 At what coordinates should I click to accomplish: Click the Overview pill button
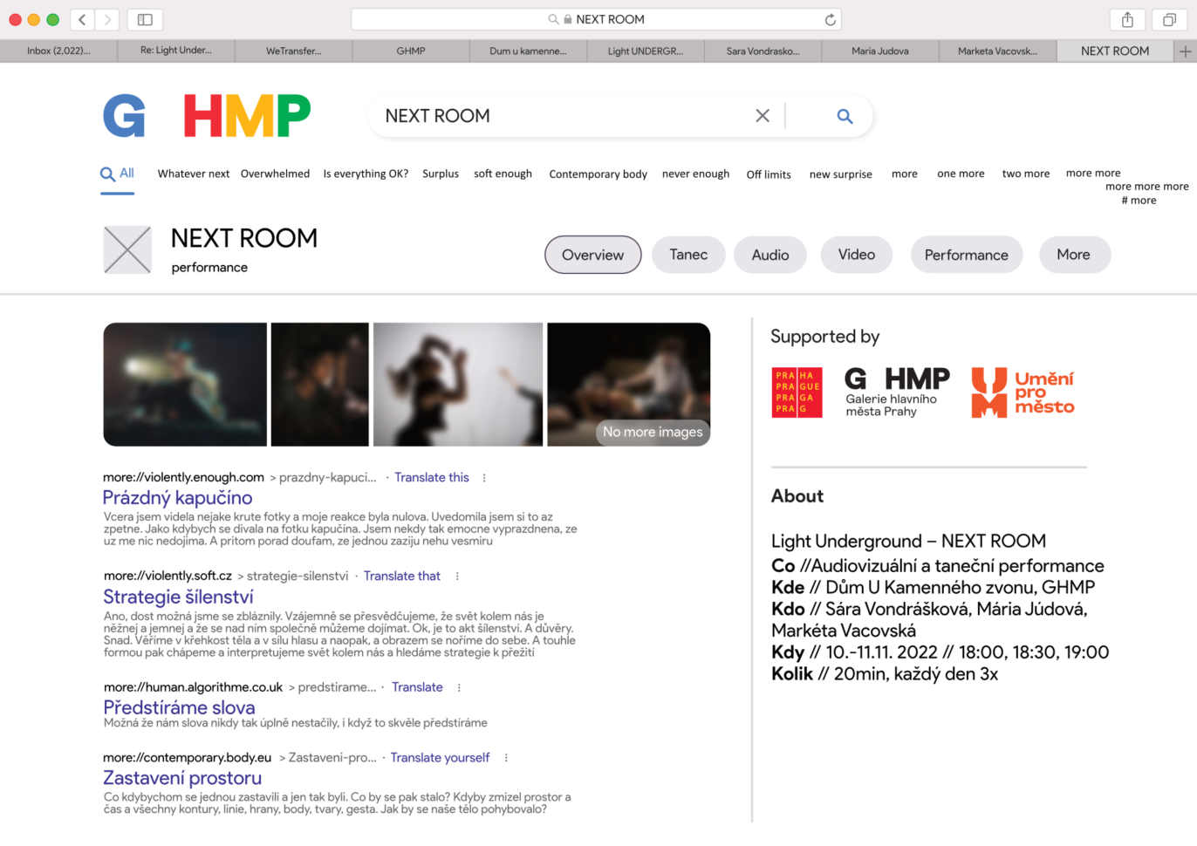pos(593,255)
